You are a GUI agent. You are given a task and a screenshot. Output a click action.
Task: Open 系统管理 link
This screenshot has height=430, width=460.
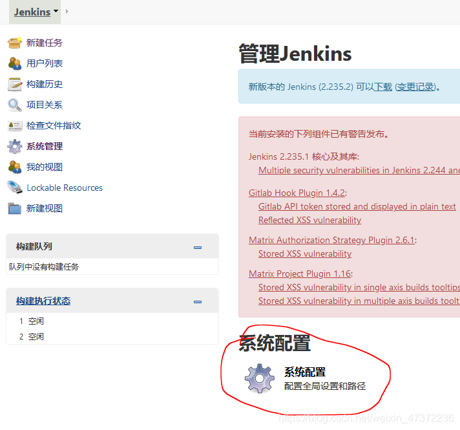45,146
